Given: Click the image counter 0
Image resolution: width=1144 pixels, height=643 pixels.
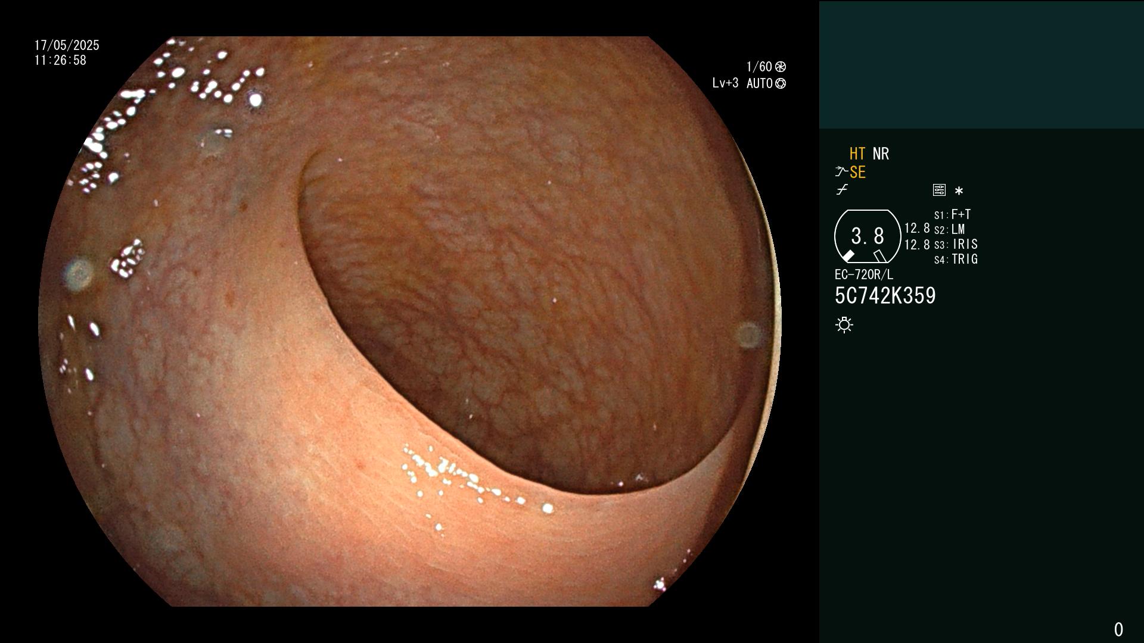Looking at the screenshot, I should click(1118, 629).
